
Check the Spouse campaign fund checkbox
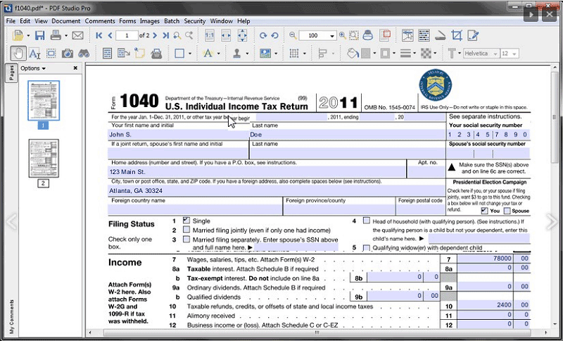pyautogui.click(x=507, y=211)
